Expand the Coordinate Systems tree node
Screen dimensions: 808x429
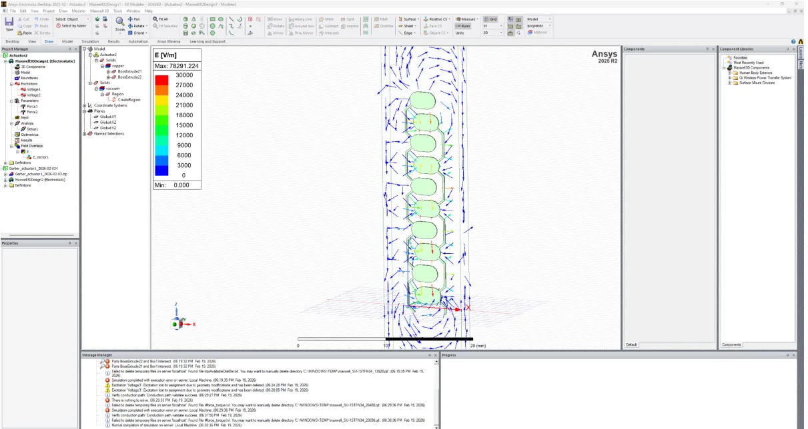84,105
